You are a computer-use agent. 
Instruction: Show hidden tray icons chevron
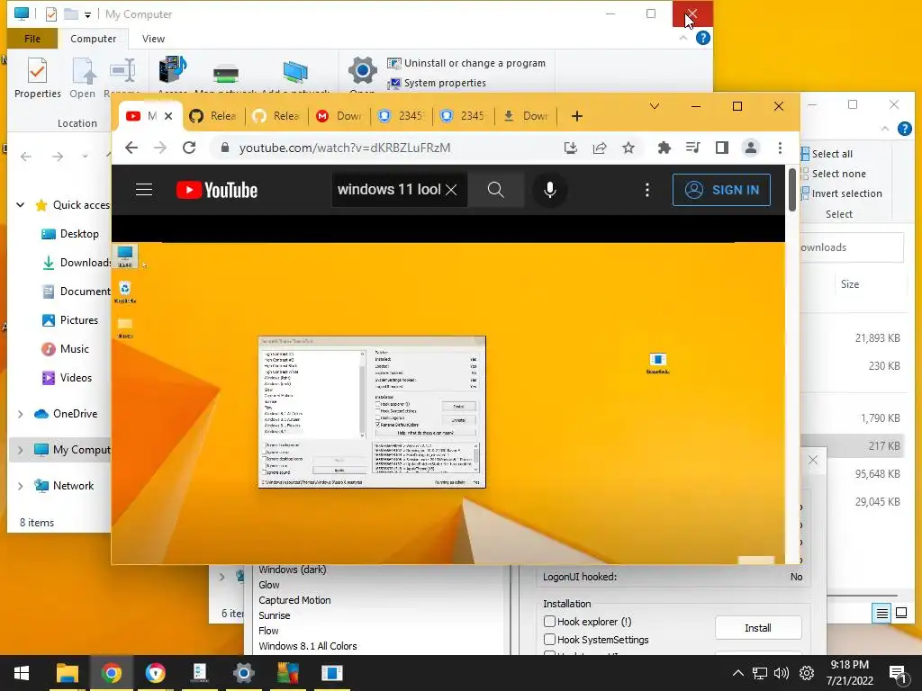[x=738, y=673]
